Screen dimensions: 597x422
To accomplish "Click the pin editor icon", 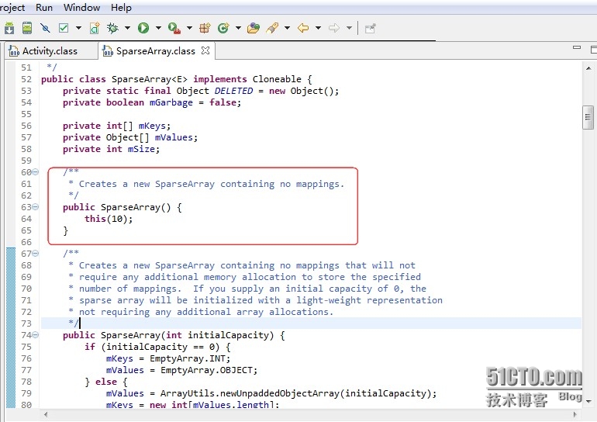I will click(x=370, y=28).
